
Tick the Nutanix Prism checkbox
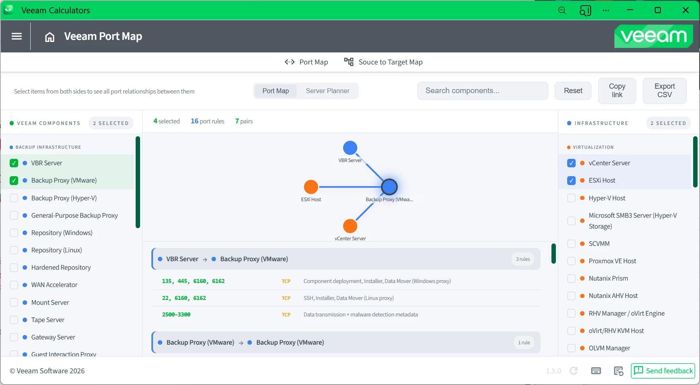(571, 279)
